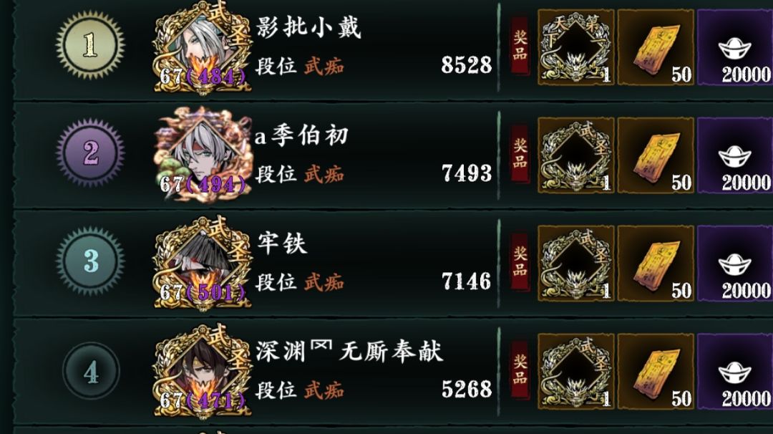
Task: Open avatar of player 深渊无厮奉献
Action: [203, 371]
